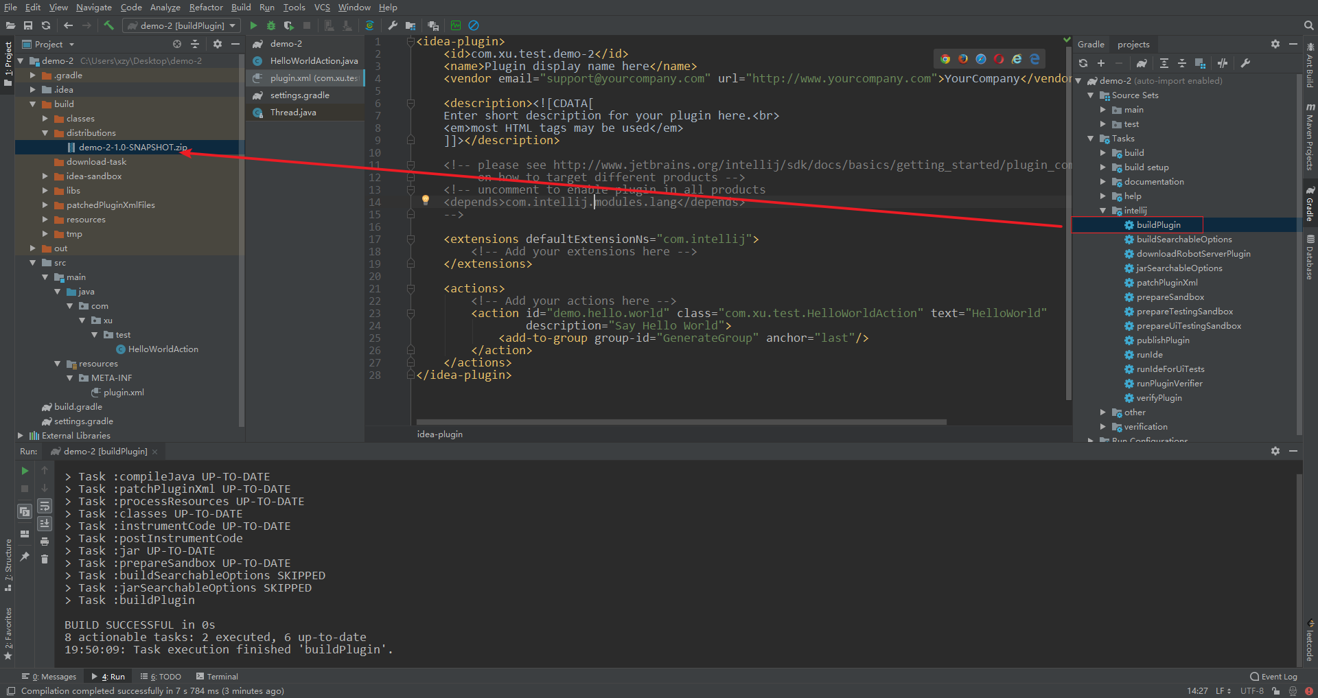Click the green Run button in main toolbar

253,25
